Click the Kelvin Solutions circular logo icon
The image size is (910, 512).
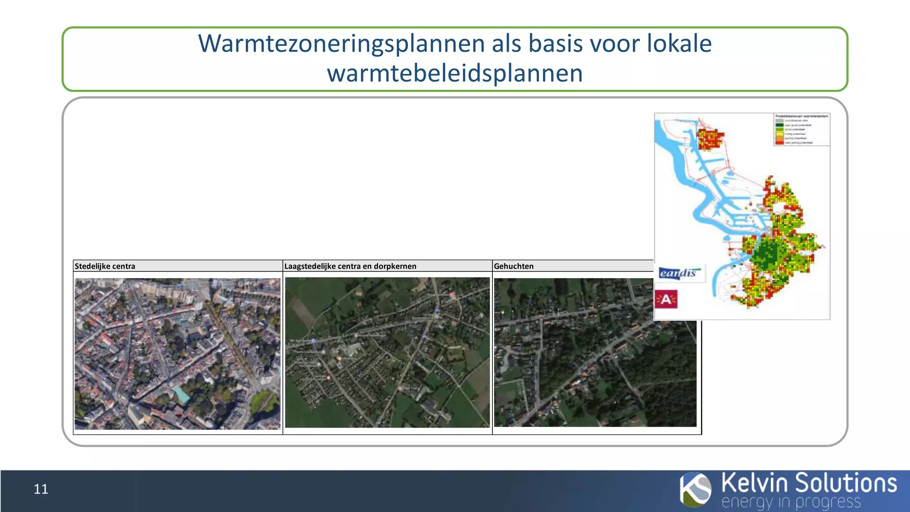pos(695,489)
